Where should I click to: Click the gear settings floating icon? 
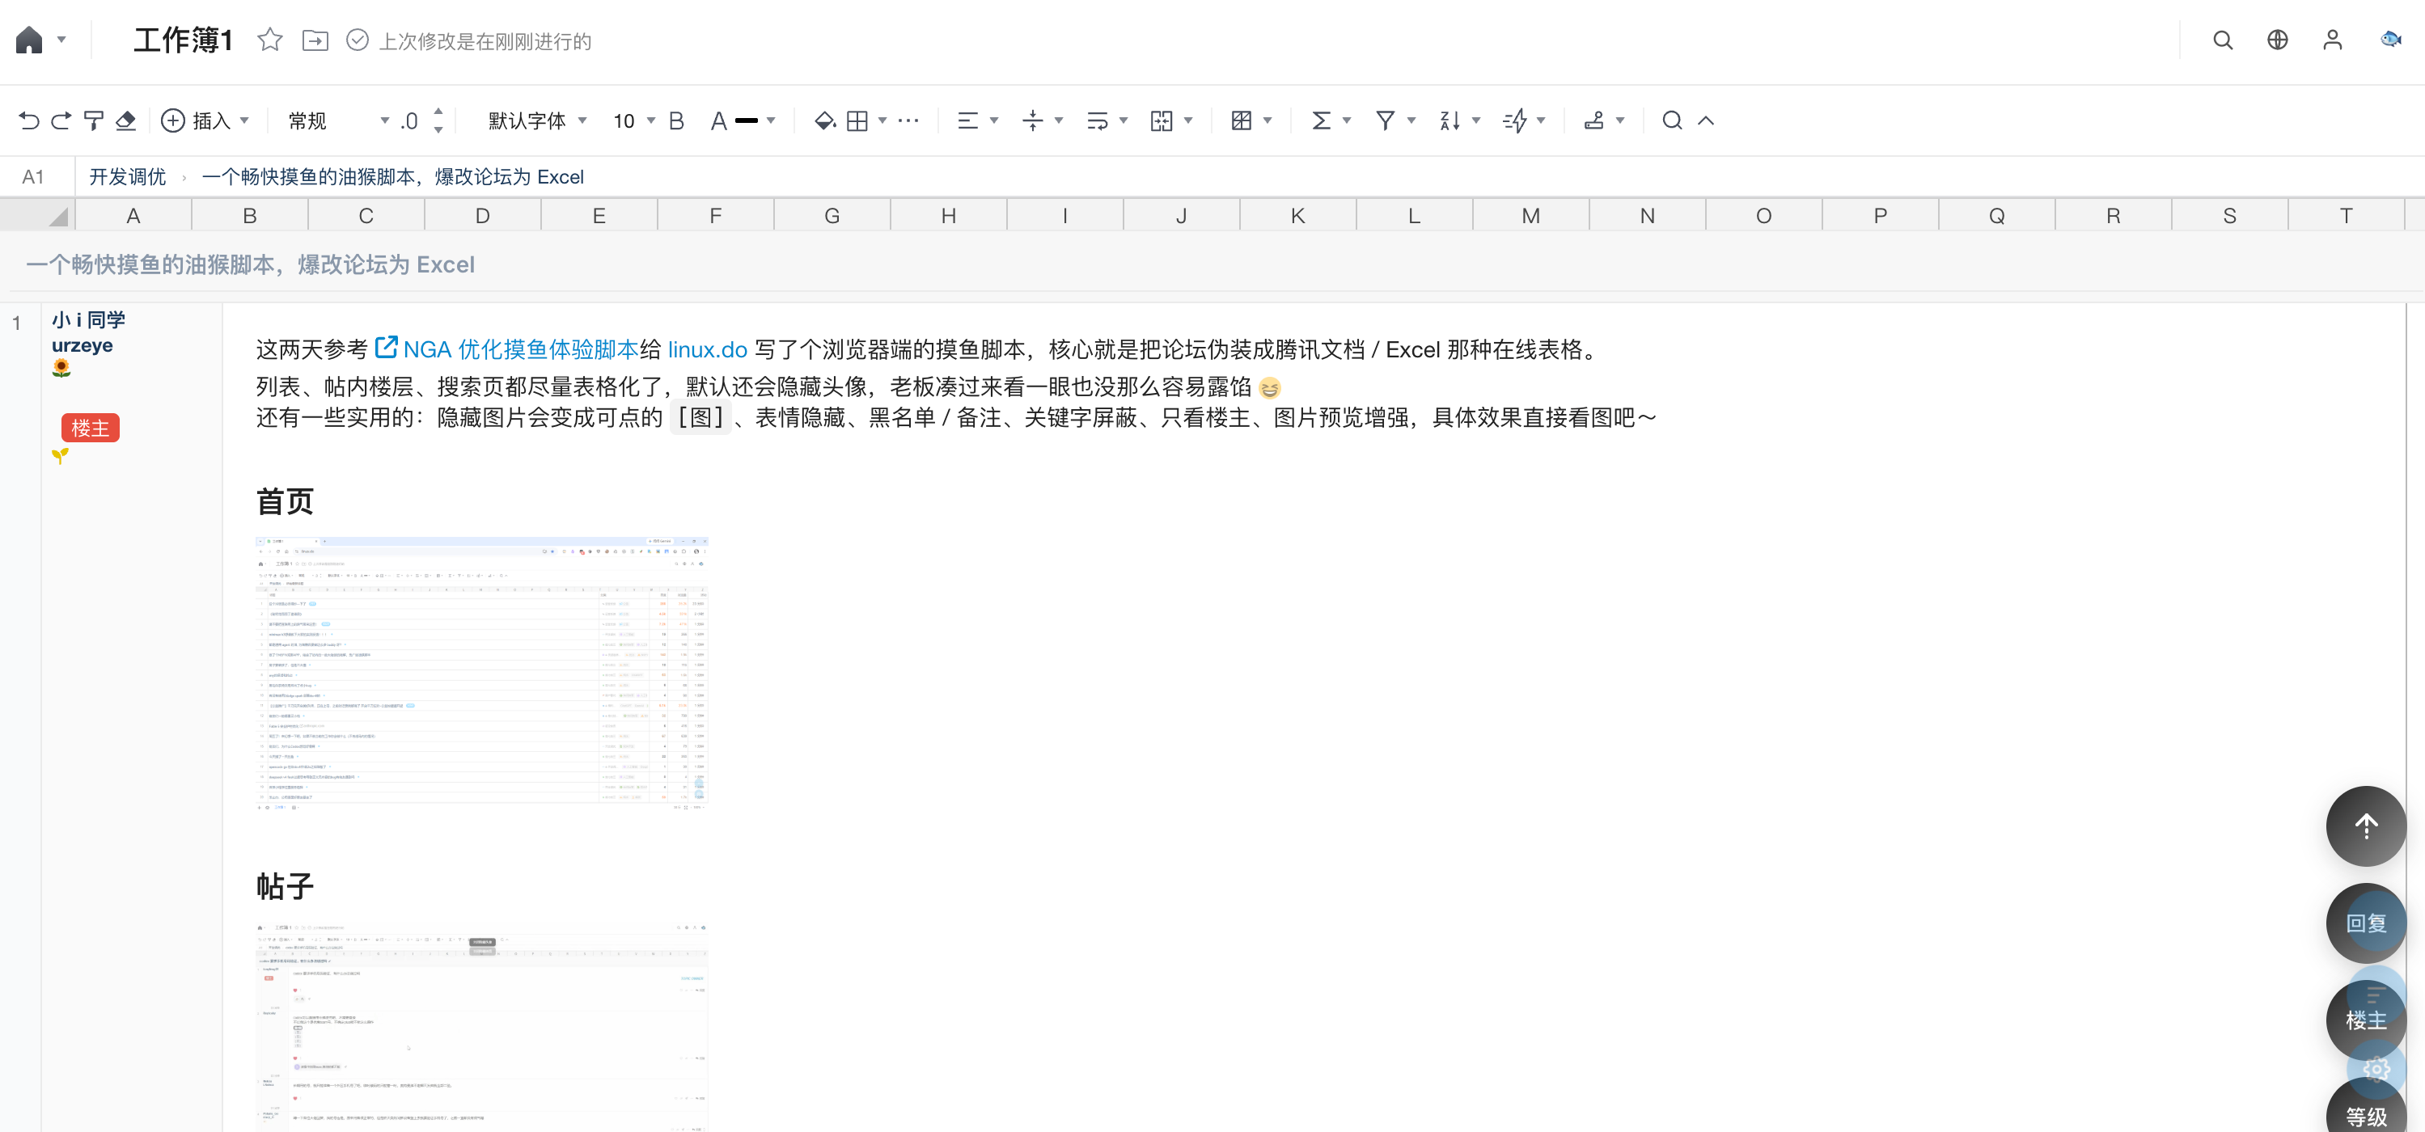pyautogui.click(x=2376, y=1069)
